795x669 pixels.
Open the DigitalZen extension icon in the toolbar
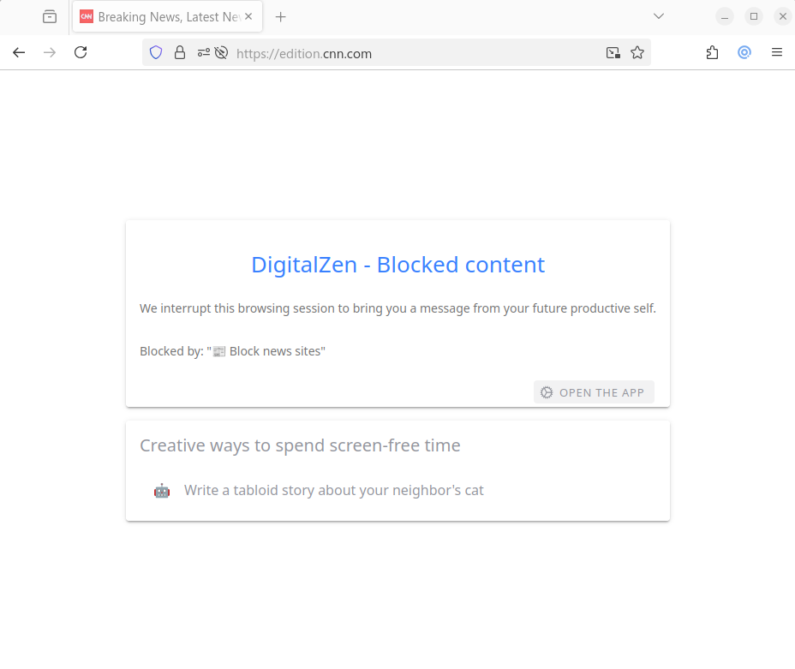(744, 52)
